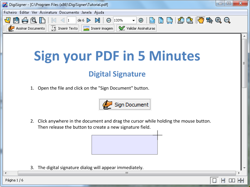
Task: Enable facing pages view mode
Action: click(232, 180)
